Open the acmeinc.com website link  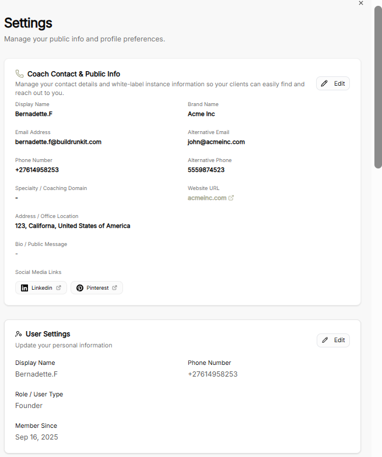point(207,198)
